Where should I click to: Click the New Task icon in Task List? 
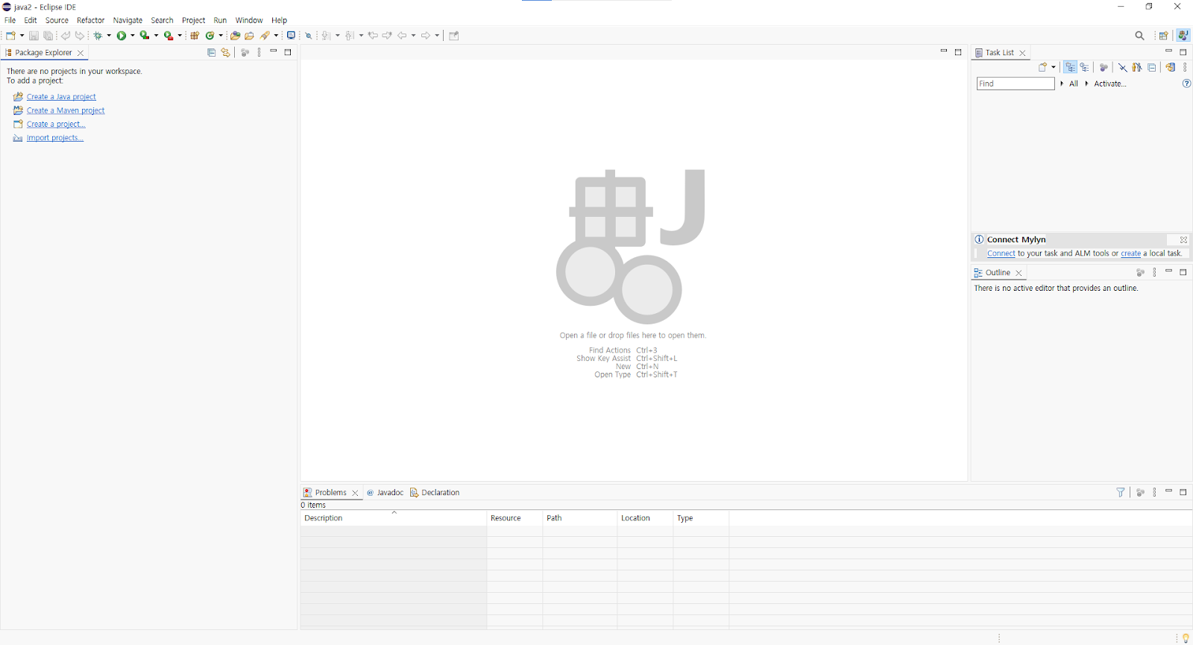tap(1042, 67)
